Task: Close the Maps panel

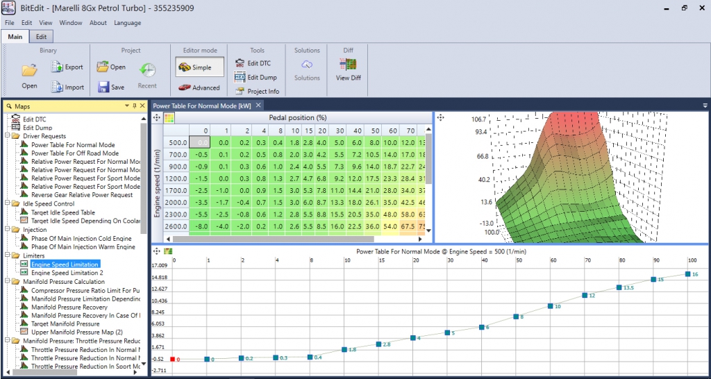Action: point(142,106)
